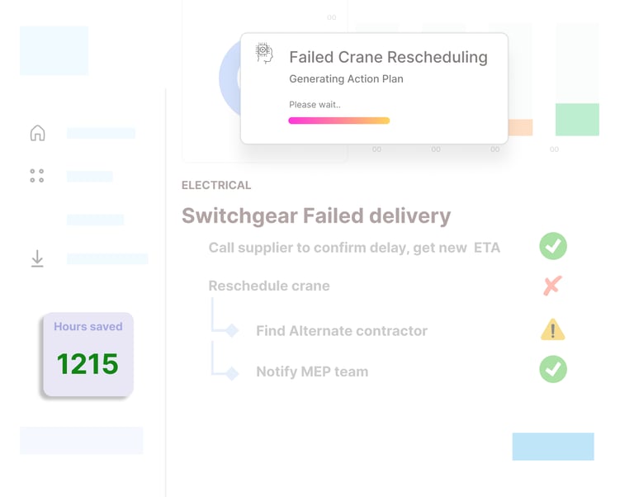Select the Notify MEP team subtask
634x497 pixels.
tap(312, 372)
